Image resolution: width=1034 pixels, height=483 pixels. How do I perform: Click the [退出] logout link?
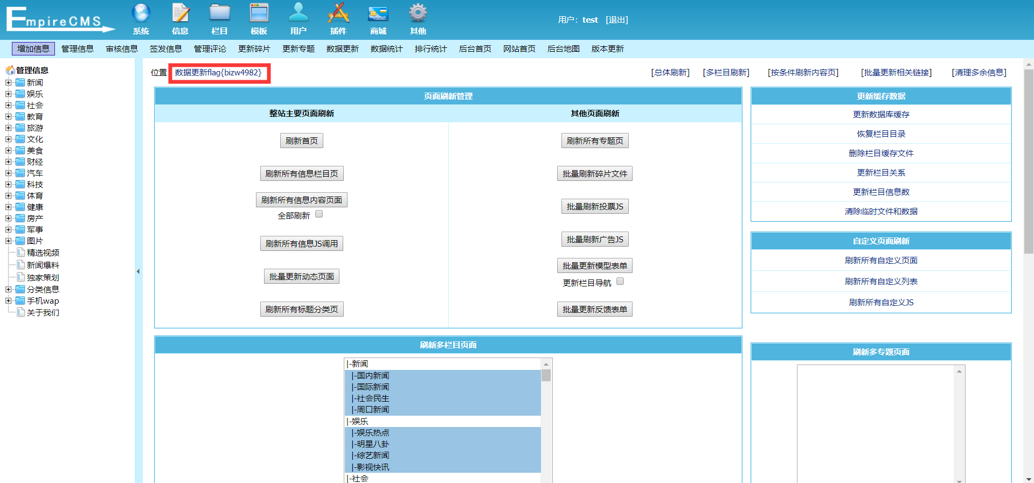click(617, 19)
